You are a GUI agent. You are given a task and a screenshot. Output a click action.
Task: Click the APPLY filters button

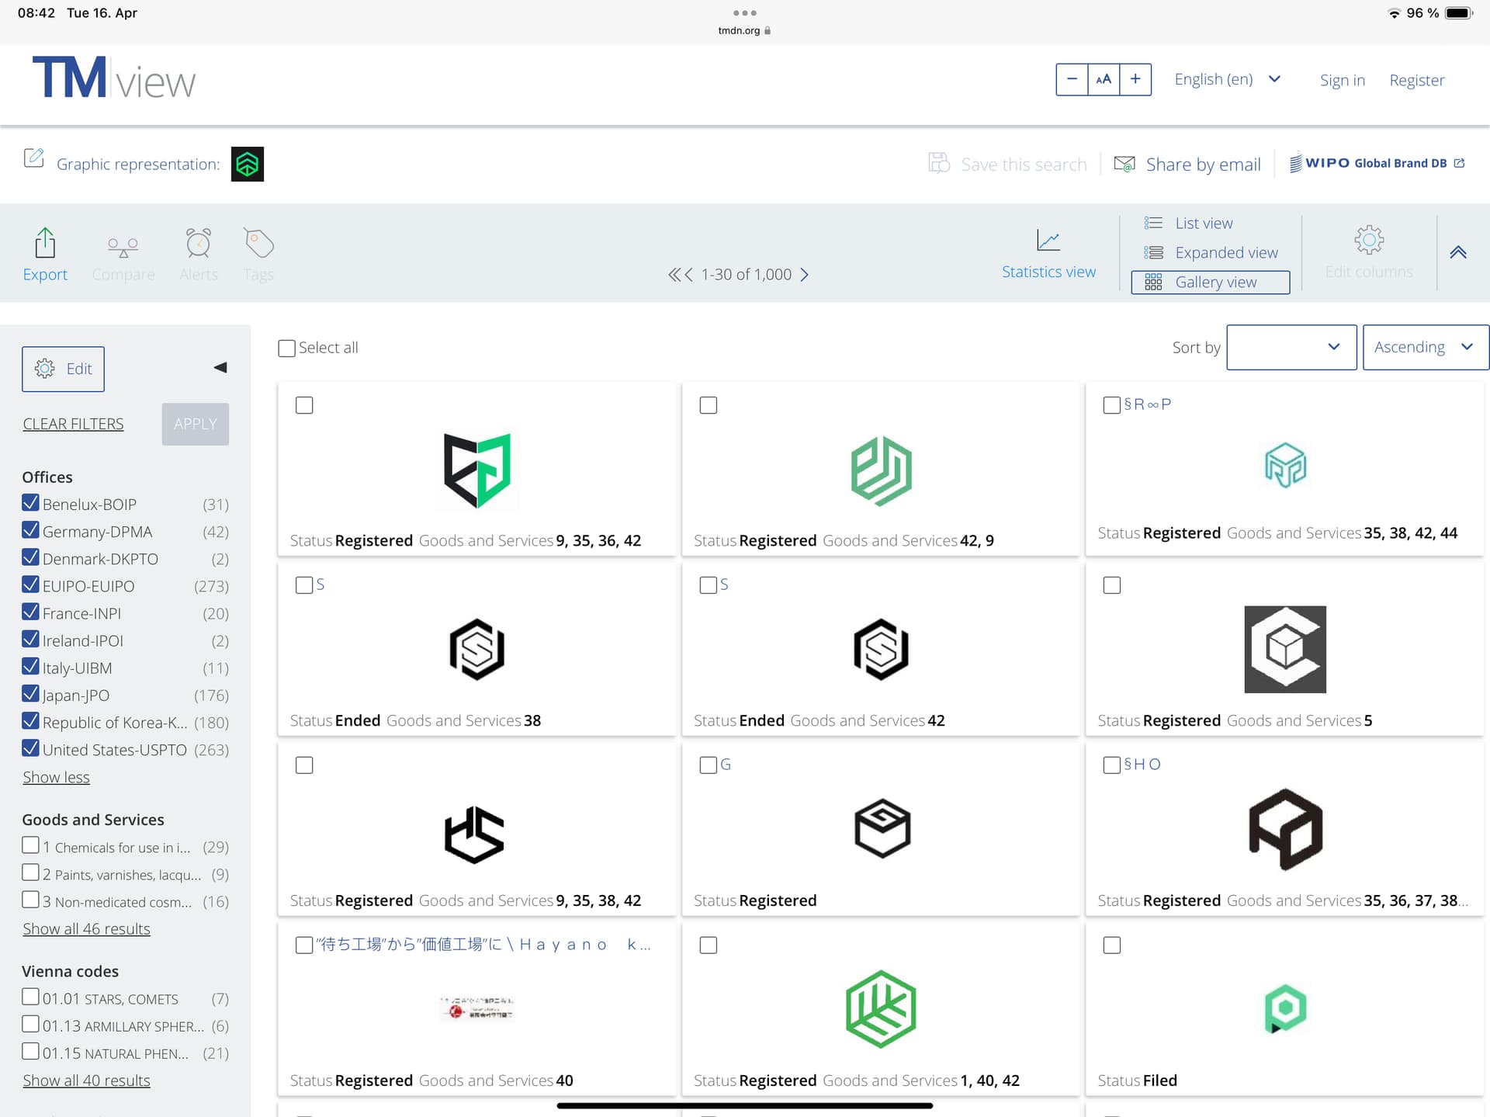pos(195,424)
